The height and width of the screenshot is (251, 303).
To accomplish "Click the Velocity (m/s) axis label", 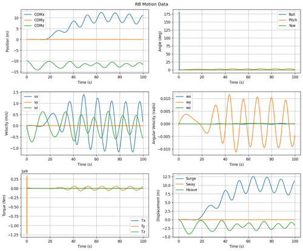I will point(6,123).
